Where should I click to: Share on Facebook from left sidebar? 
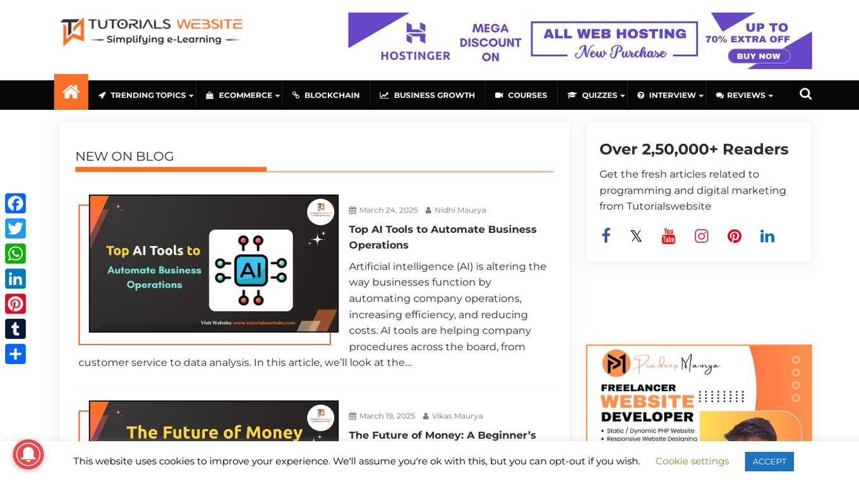[16, 203]
